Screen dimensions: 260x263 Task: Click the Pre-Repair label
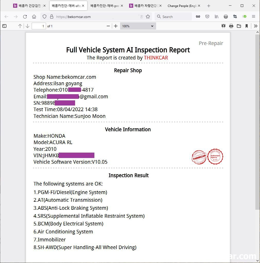pos(211,43)
